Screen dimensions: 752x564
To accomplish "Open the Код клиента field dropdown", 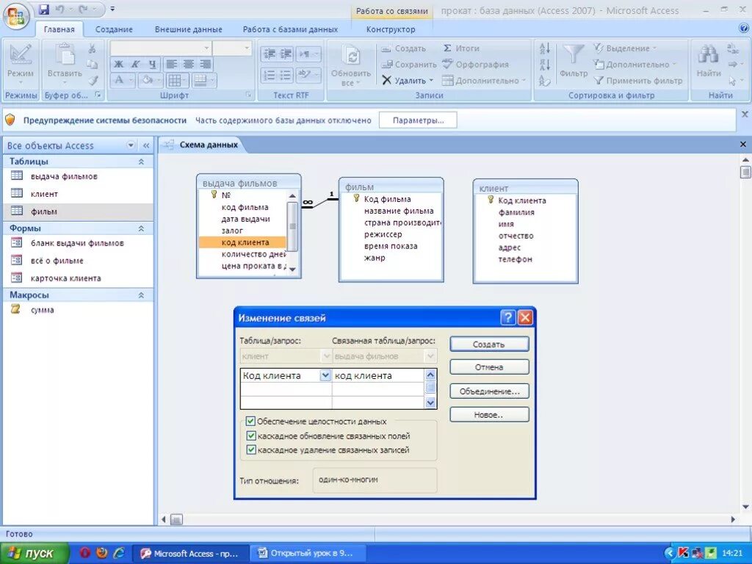I will [325, 375].
